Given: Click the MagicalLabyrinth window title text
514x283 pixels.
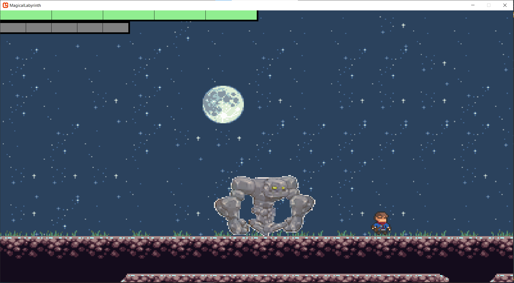Looking at the screenshot, I should tap(25, 5).
